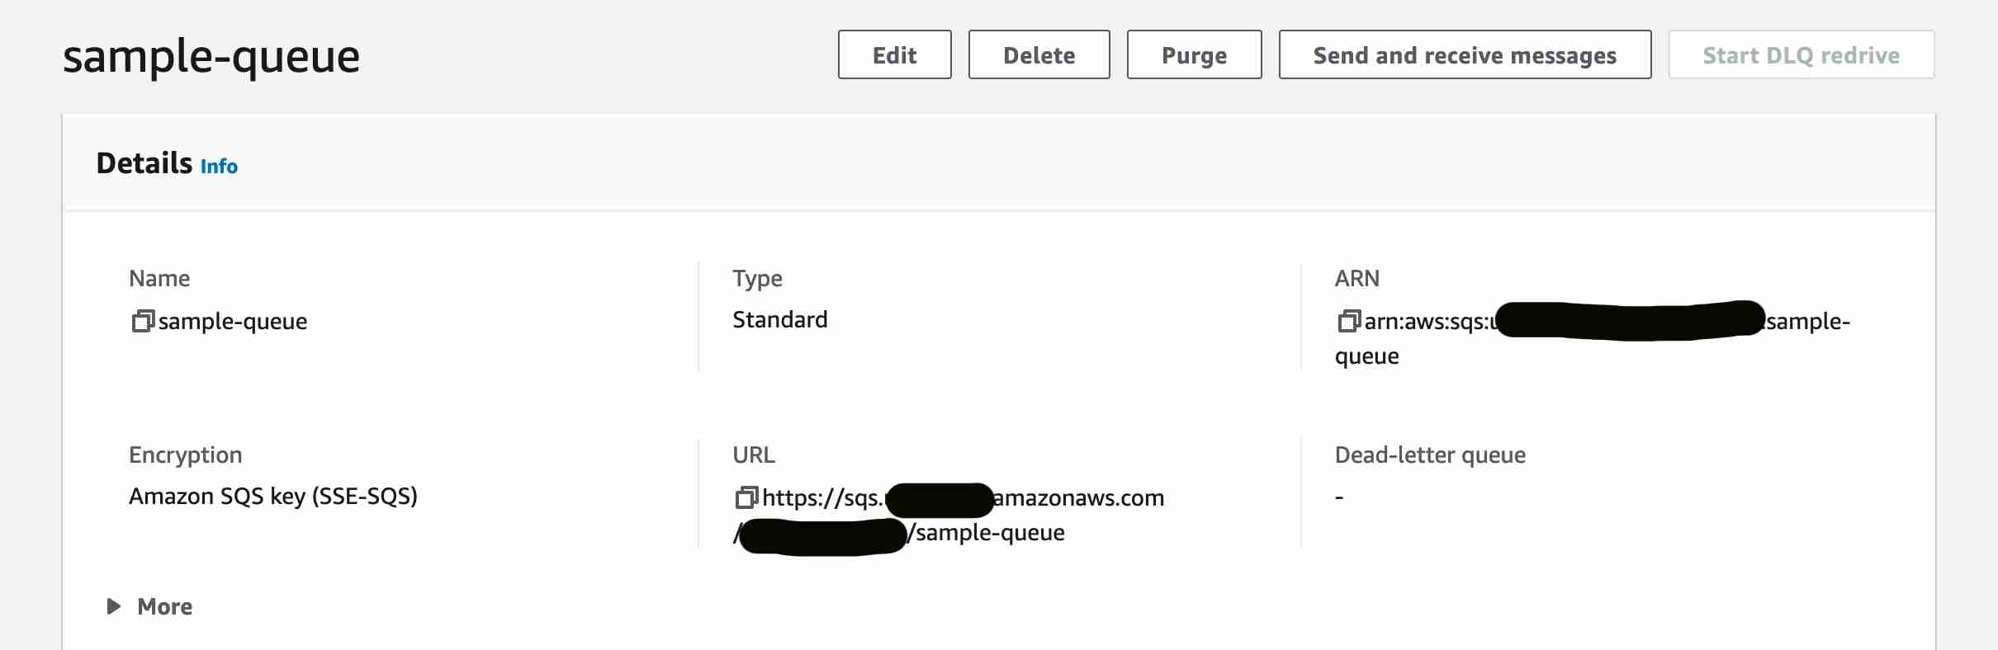
Task: Click the sample-queue page heading
Action: click(x=211, y=57)
